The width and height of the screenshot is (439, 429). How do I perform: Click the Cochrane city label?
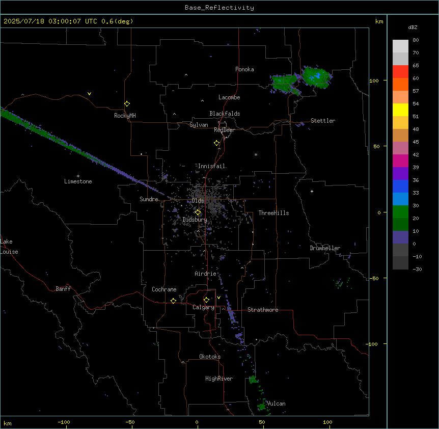click(x=164, y=289)
